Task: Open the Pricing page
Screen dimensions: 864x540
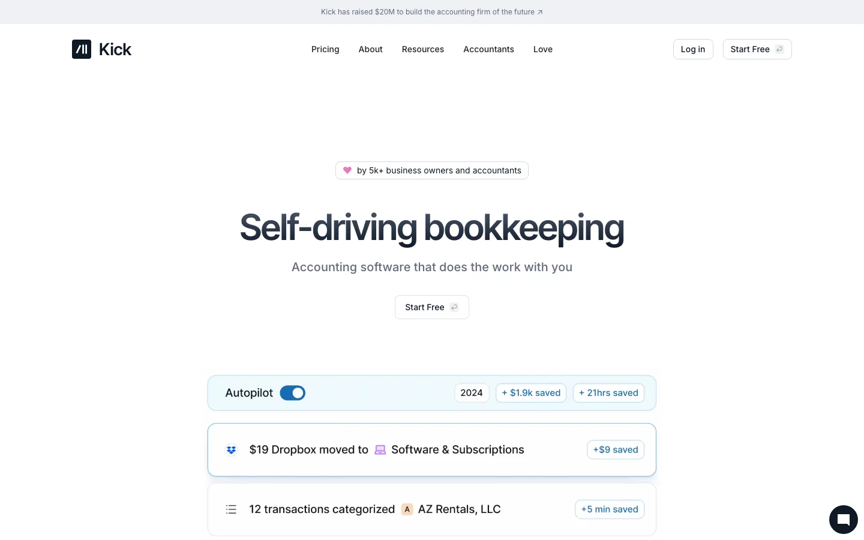Action: coord(325,49)
